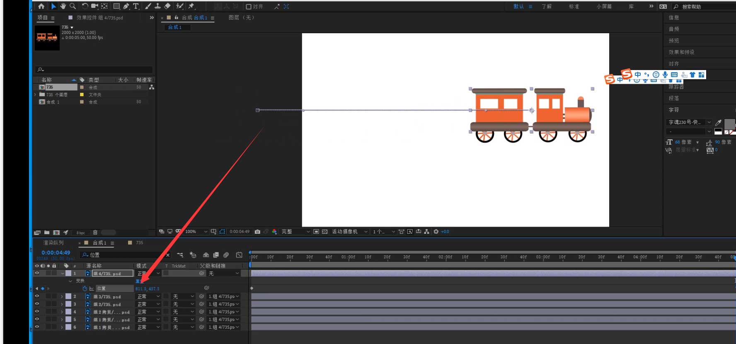
Task: Pick the Pen tool in the toolbar
Action: pyautogui.click(x=126, y=6)
